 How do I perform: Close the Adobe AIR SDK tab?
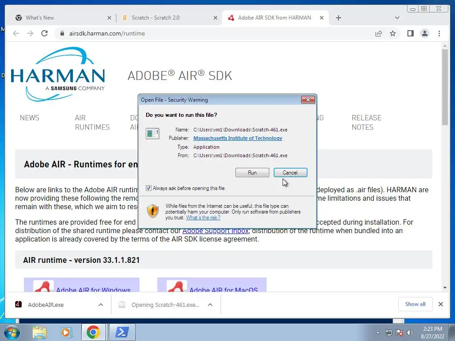pos(322,18)
